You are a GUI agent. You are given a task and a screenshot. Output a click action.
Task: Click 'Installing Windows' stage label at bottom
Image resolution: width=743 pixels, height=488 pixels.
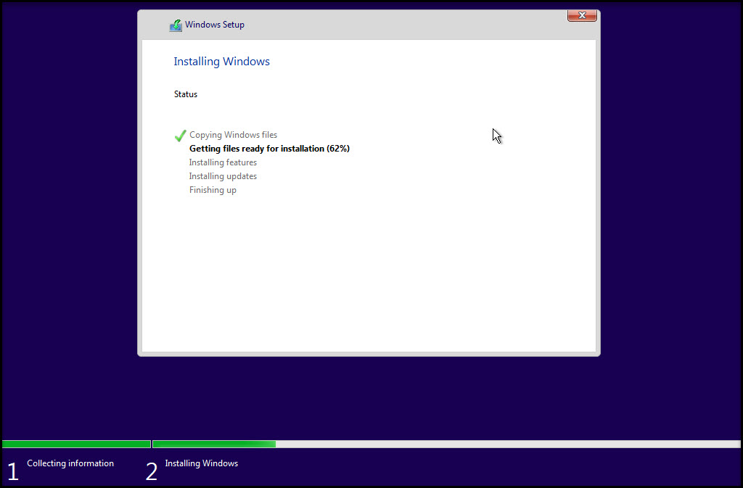click(x=202, y=463)
